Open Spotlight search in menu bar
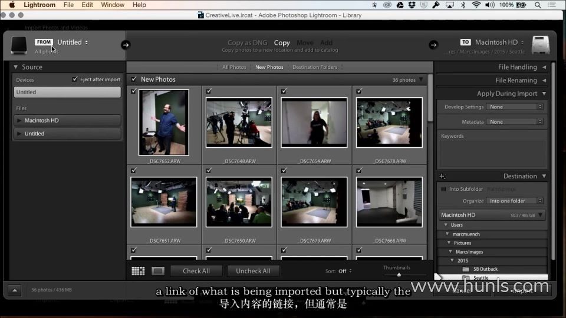This screenshot has height=318, width=566. 538,5
